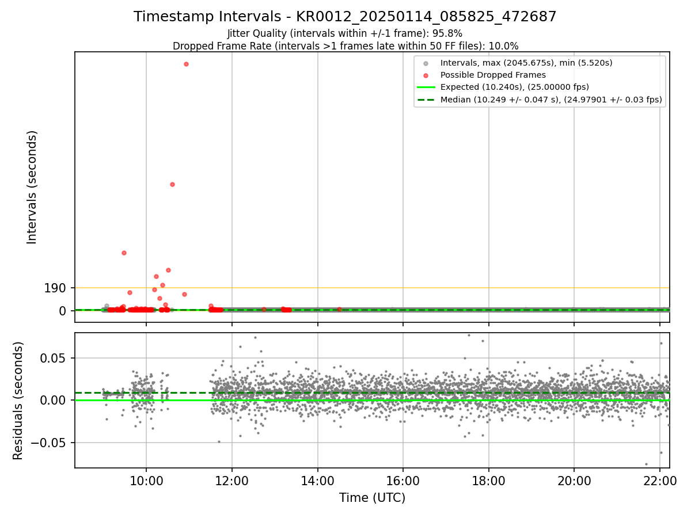Click legend entry 'Median (10.249 +/- 0.047 s)'
The image size is (691, 518).
551,100
